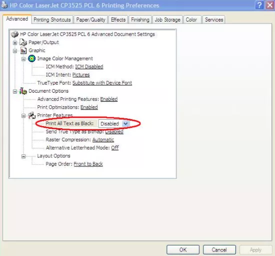
Task: Collapse the Printer Features node
Action: pos(23,116)
